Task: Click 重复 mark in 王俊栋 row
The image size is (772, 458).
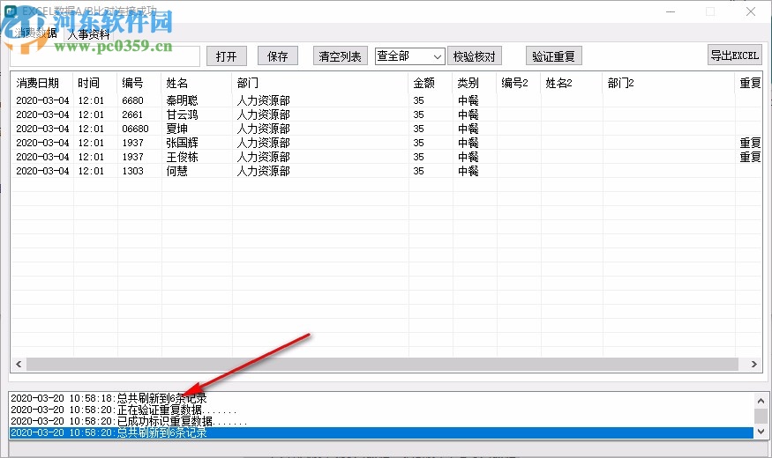Action: click(x=750, y=157)
